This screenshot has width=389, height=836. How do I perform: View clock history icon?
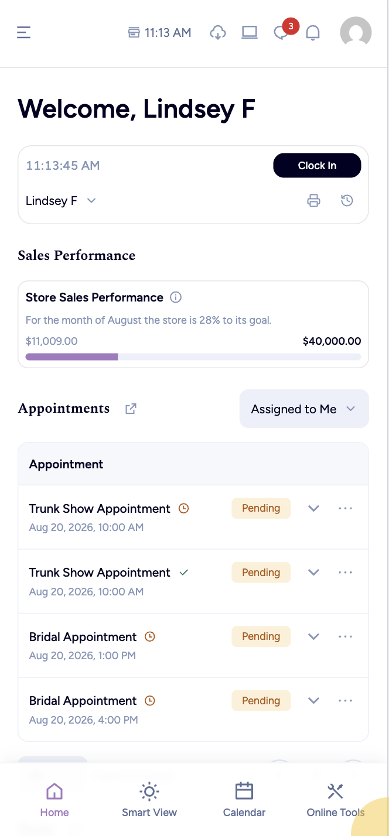pos(347,201)
